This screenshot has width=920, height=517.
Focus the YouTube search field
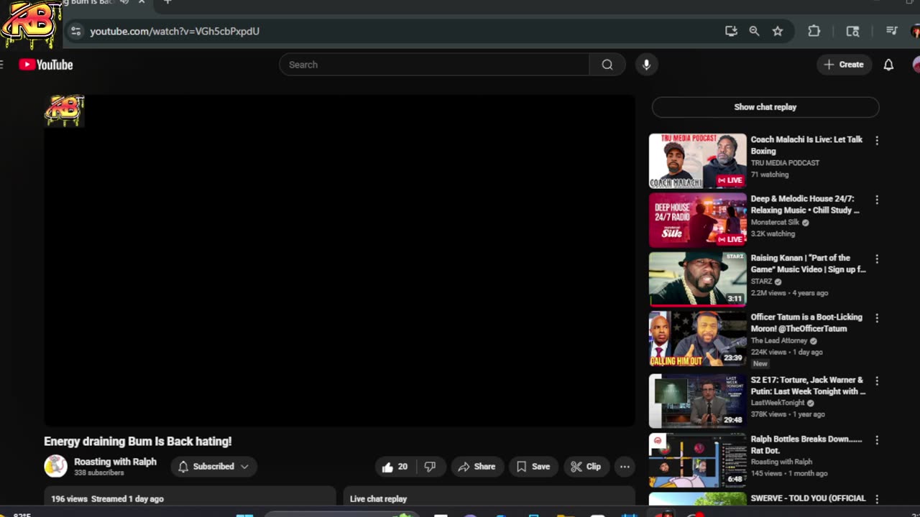[434, 65]
